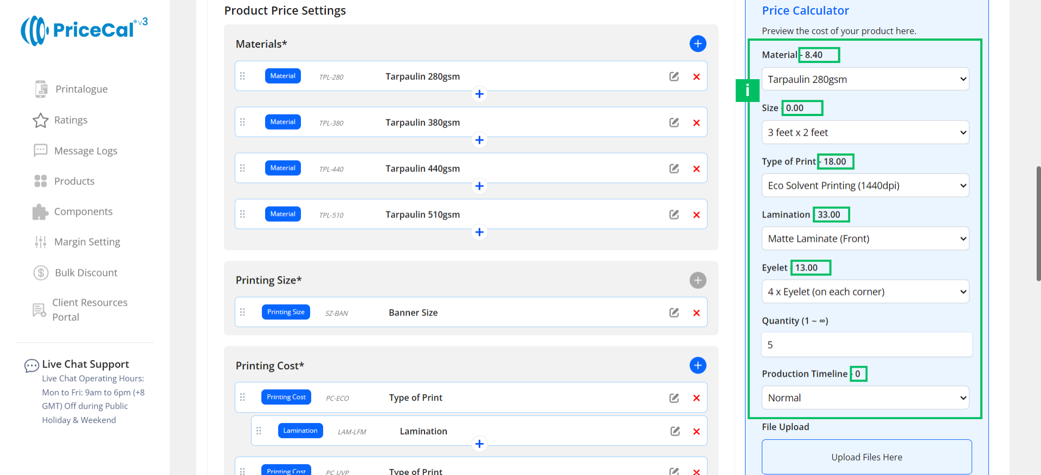Image resolution: width=1041 pixels, height=475 pixels.
Task: Edit the Banner Size printing size
Action: point(674,313)
